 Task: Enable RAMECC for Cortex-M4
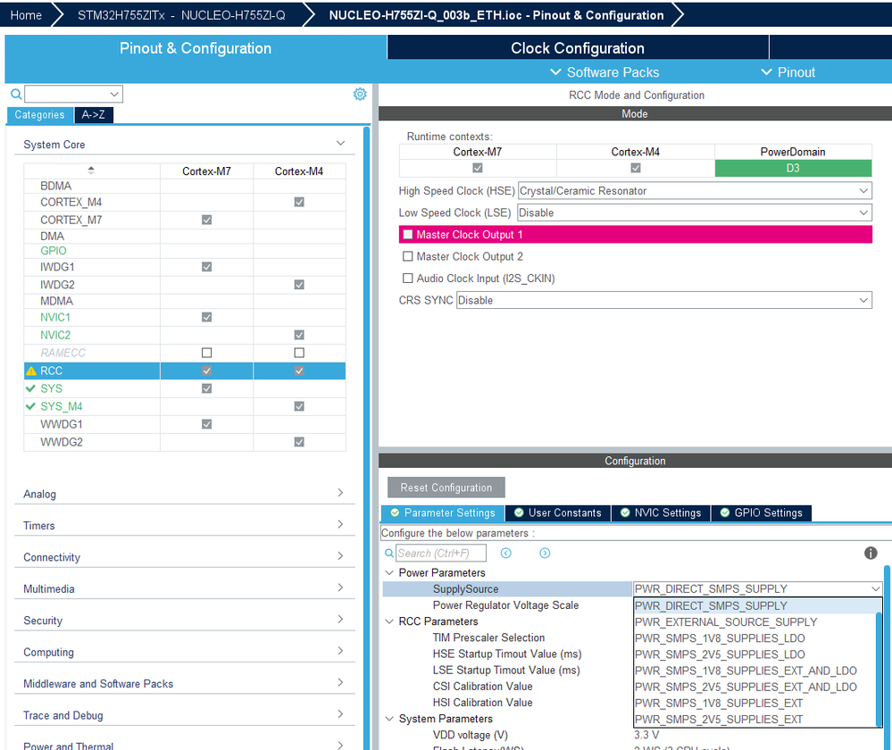point(299,353)
